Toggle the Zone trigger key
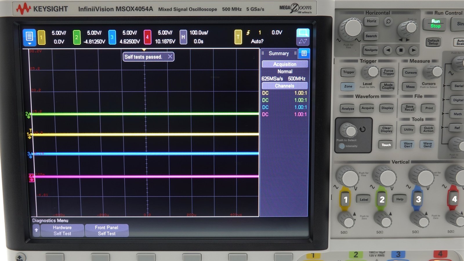Screen dimensions: 464x261 pos(348,86)
